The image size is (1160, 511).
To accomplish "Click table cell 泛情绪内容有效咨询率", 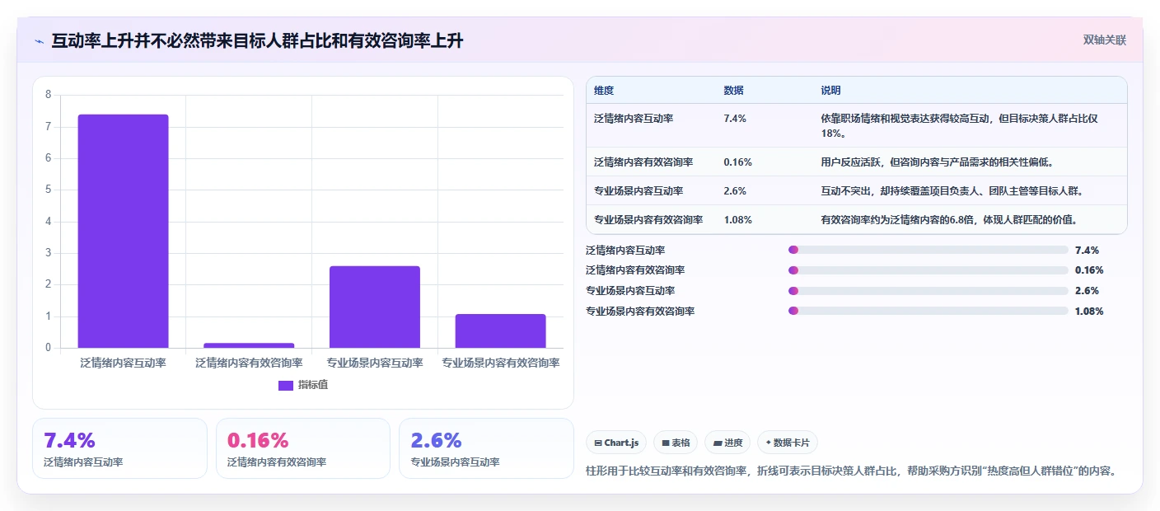I will (x=643, y=162).
